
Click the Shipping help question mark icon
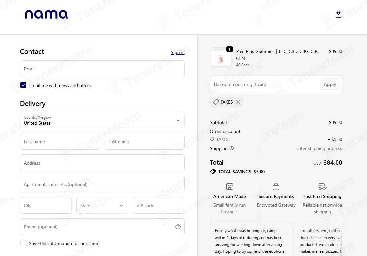tap(231, 148)
